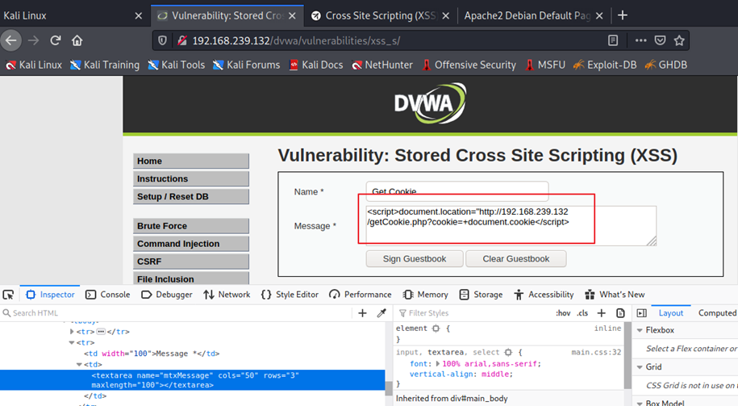Open What's New devtools panel

pyautogui.click(x=615, y=295)
